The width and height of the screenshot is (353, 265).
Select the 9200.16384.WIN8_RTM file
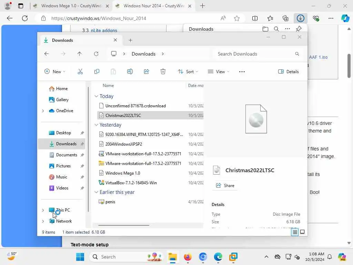[x=144, y=135]
